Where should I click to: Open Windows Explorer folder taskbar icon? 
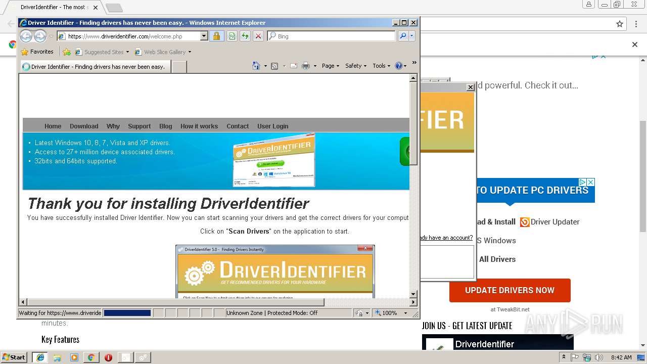[57, 357]
